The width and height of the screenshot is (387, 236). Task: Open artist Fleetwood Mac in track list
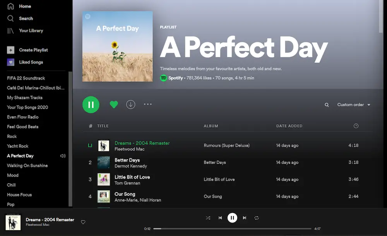tap(130, 149)
